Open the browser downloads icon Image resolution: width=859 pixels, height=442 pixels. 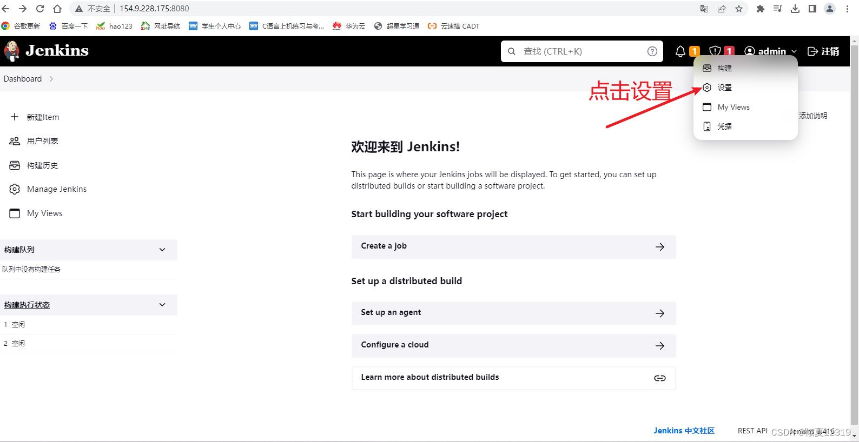click(x=795, y=9)
